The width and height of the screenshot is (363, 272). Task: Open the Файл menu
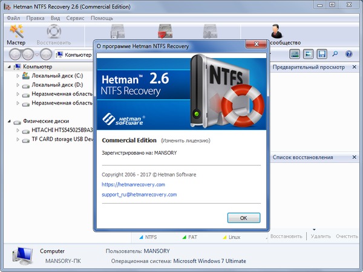(x=13, y=18)
